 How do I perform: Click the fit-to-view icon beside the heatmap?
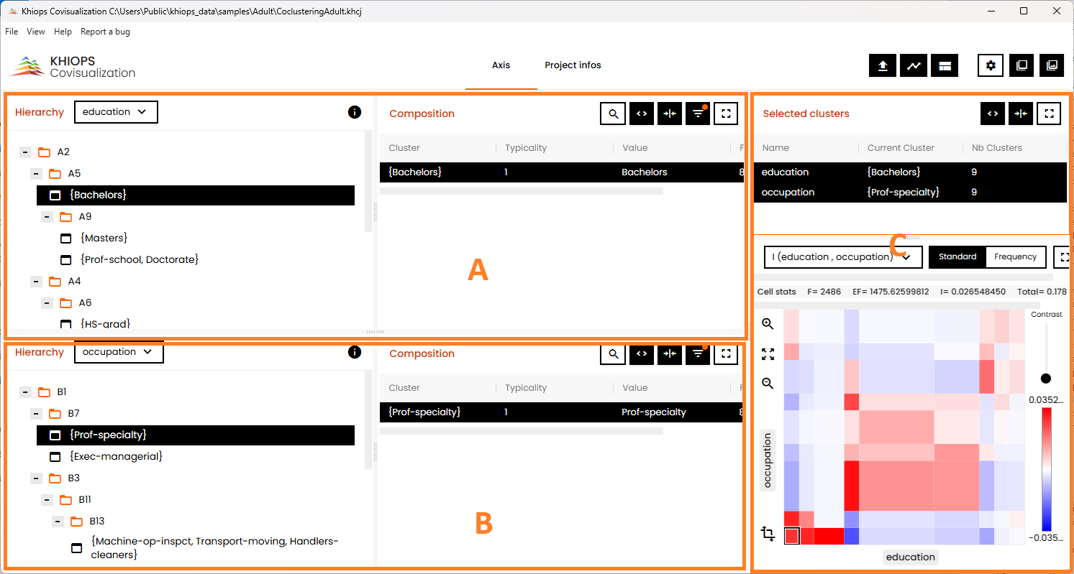768,354
